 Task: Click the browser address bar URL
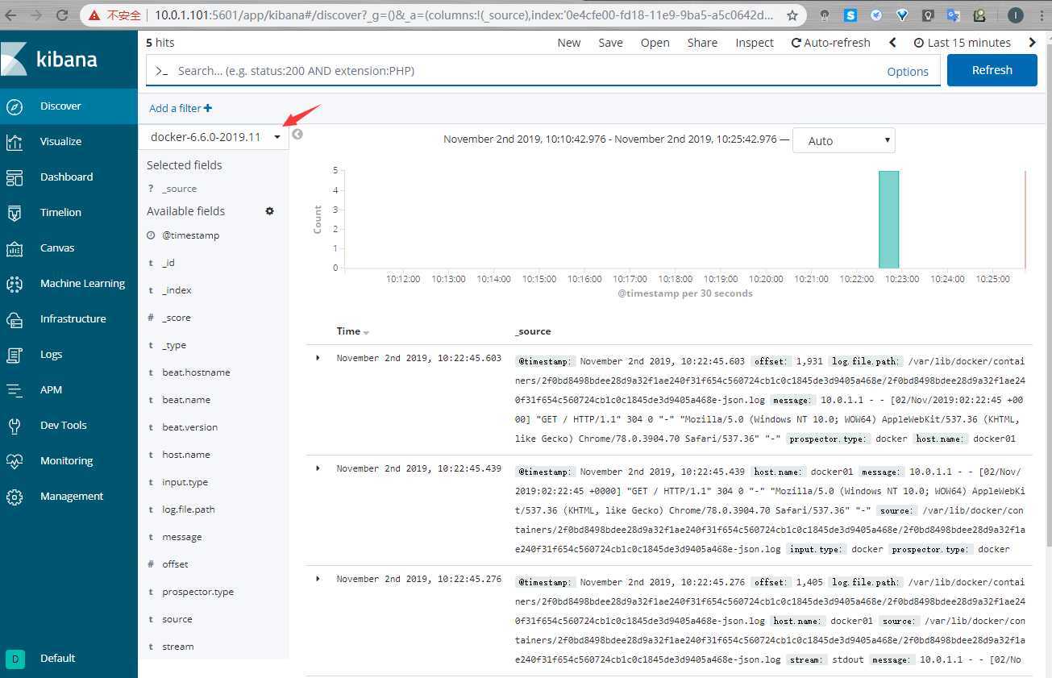464,15
